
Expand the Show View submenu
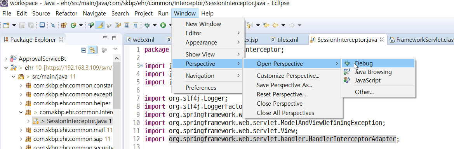(208, 54)
